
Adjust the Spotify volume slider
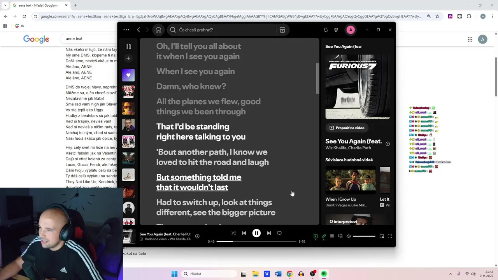tap(364, 236)
